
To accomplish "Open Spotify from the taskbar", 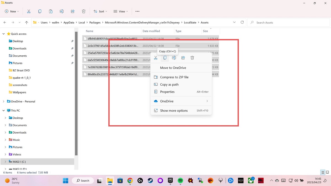I will pyautogui.click(x=180, y=180).
